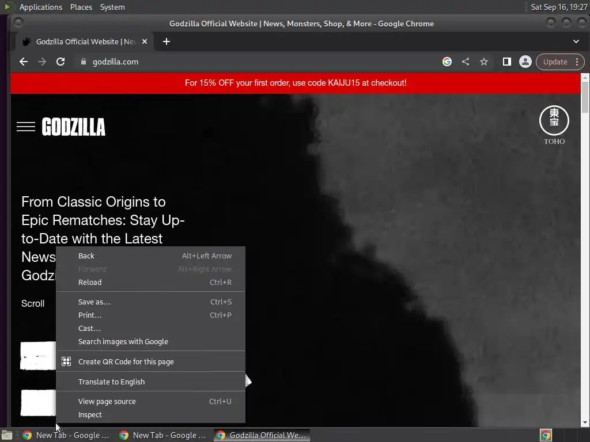This screenshot has height=442, width=590.
Task: Click the Applications menu launcher icon
Action: [x=9, y=7]
